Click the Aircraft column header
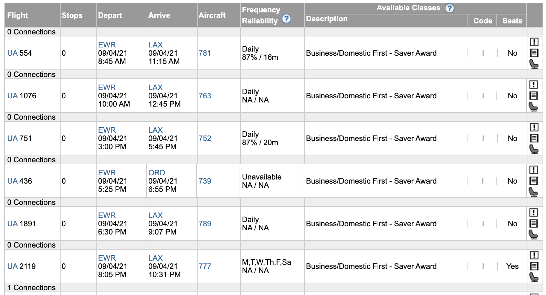 click(212, 15)
